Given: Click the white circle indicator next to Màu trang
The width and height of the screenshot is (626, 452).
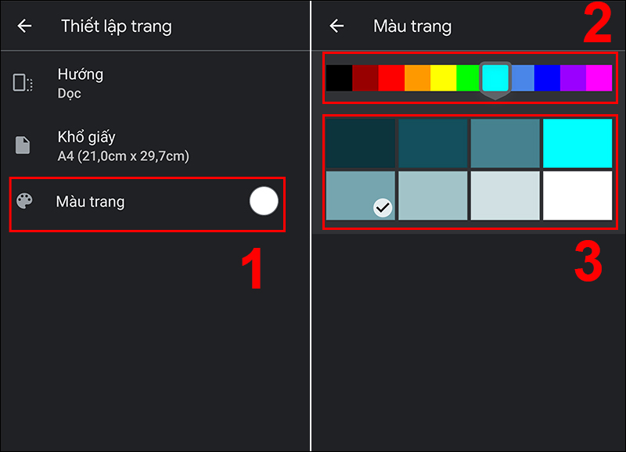Looking at the screenshot, I should 264,202.
